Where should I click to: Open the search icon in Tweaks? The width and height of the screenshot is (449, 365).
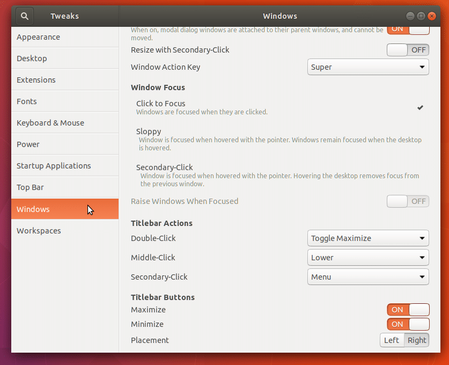coord(24,16)
